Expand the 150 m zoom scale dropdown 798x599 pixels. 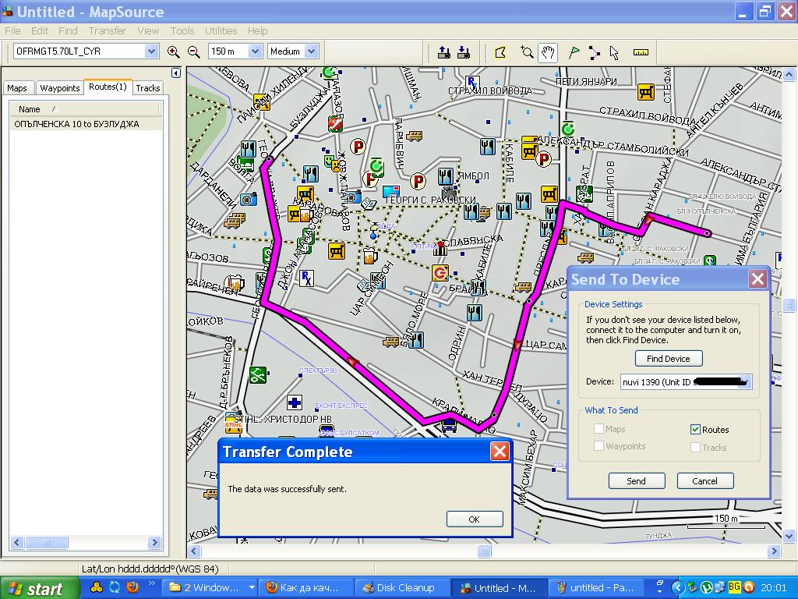[254, 51]
